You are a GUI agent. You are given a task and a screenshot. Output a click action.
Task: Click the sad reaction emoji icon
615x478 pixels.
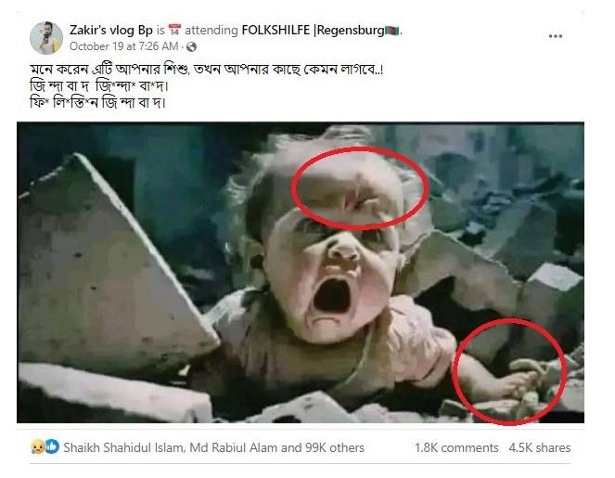pos(37,446)
